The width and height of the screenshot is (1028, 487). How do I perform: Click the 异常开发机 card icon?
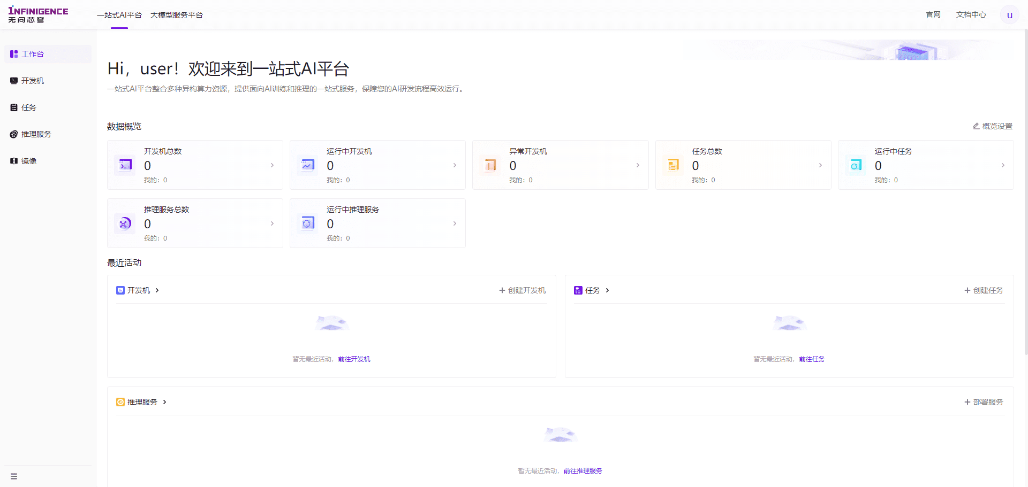pos(490,165)
